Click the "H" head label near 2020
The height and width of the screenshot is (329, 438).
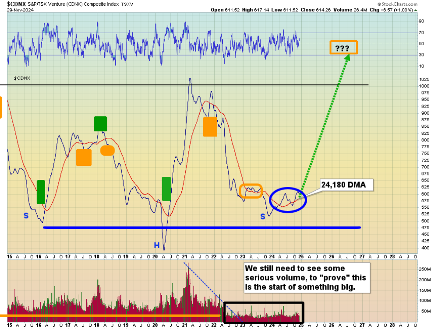[x=157, y=245]
